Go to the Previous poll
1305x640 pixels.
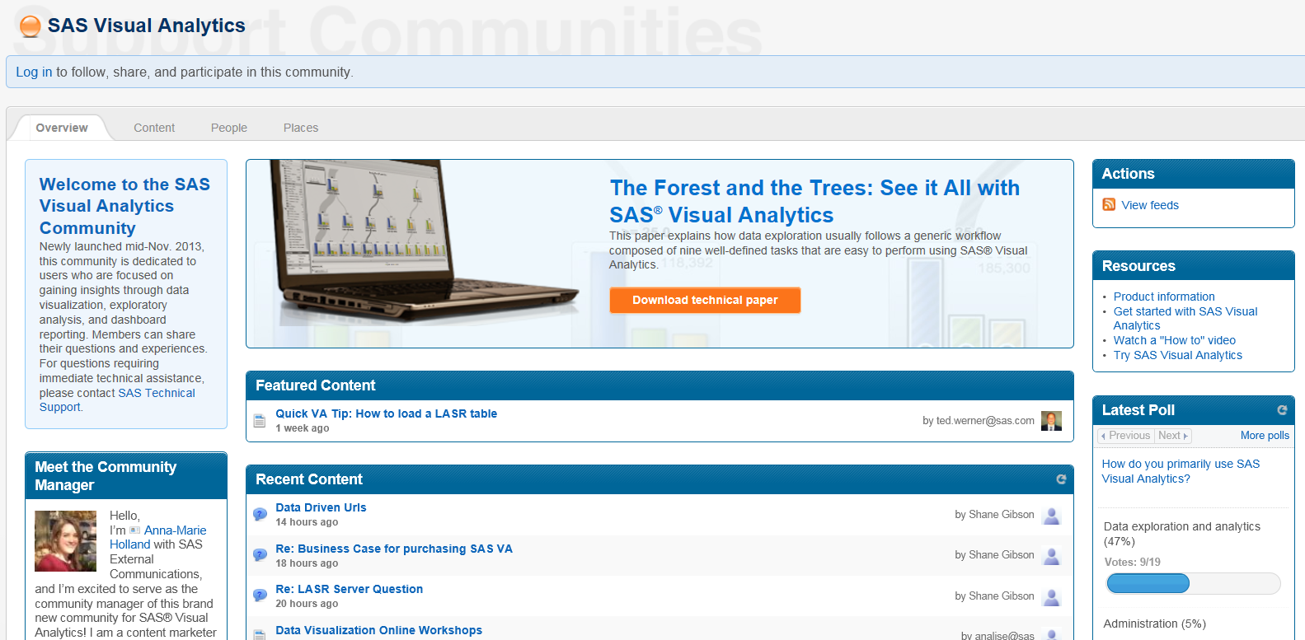[1126, 436]
